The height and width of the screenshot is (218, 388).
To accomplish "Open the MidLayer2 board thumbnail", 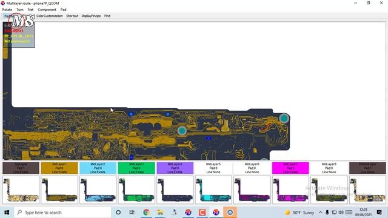I will pos(98,190).
